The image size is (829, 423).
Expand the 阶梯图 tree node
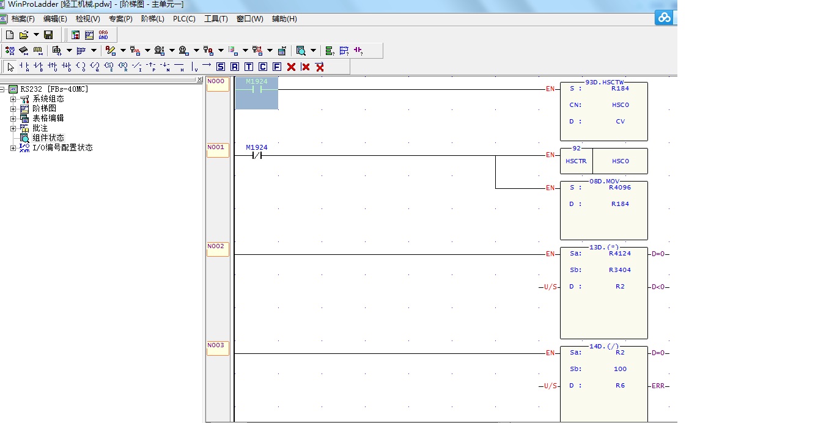13,109
